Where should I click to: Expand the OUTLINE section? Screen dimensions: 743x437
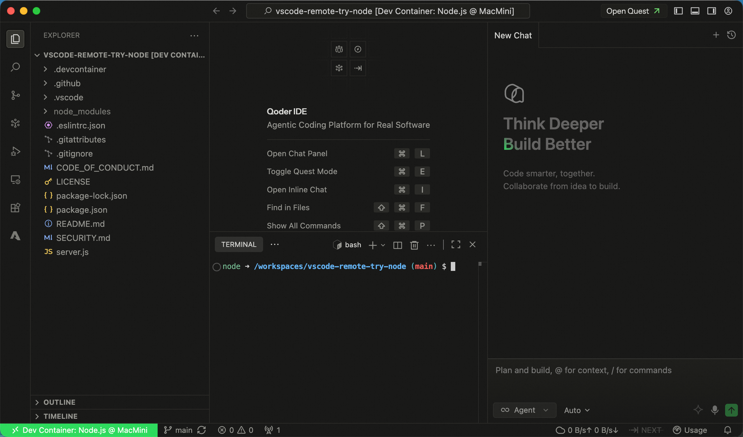(120, 402)
